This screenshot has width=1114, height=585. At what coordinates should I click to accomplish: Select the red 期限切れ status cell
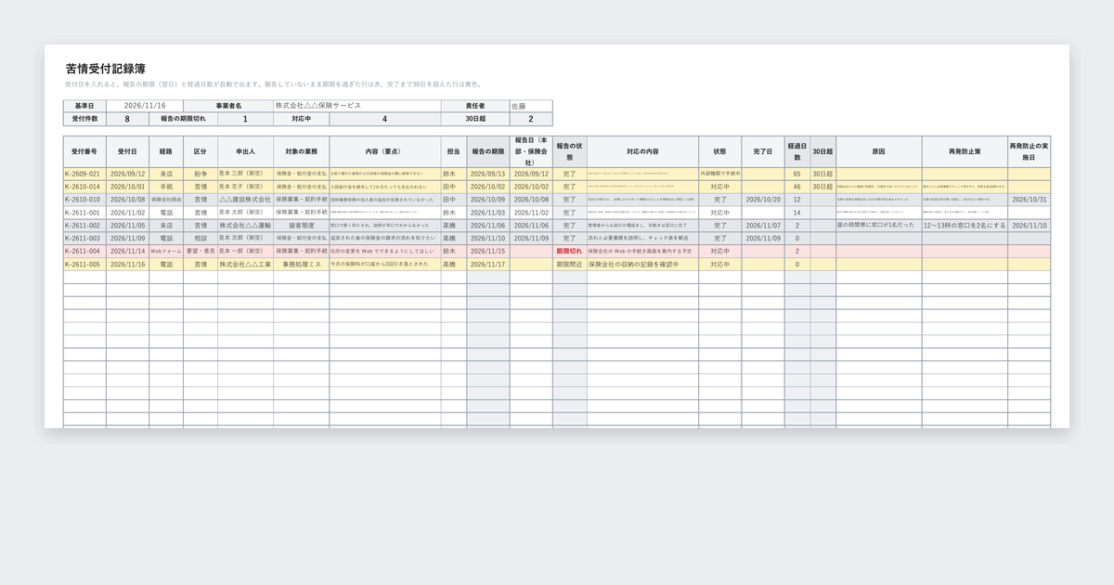pos(570,252)
